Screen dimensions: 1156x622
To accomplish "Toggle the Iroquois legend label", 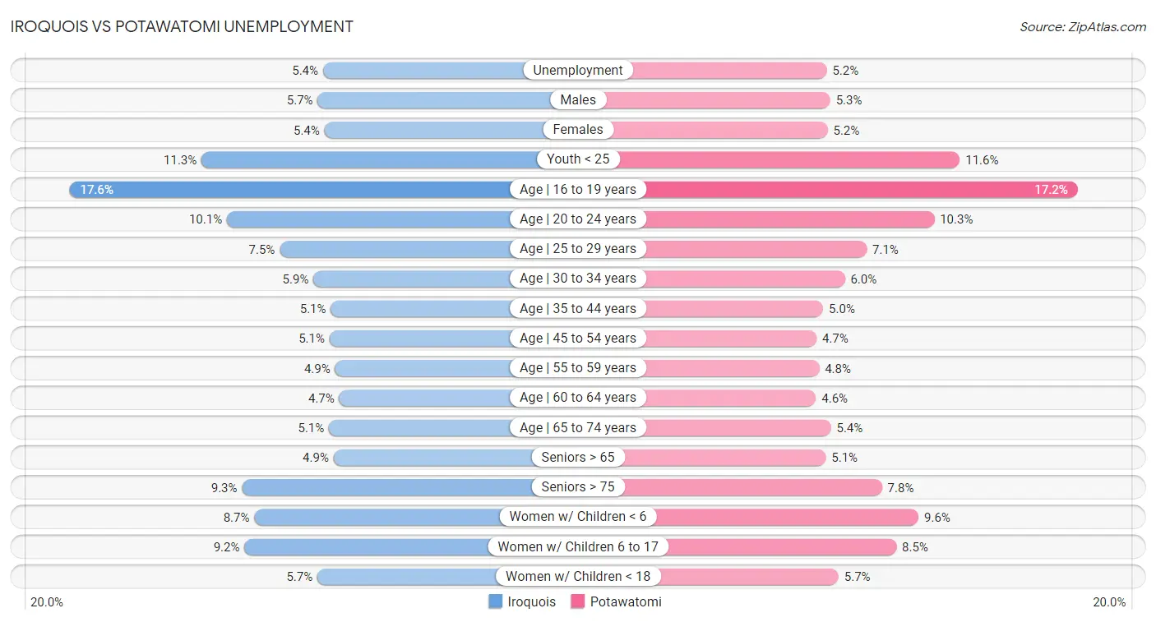I will pos(531,601).
